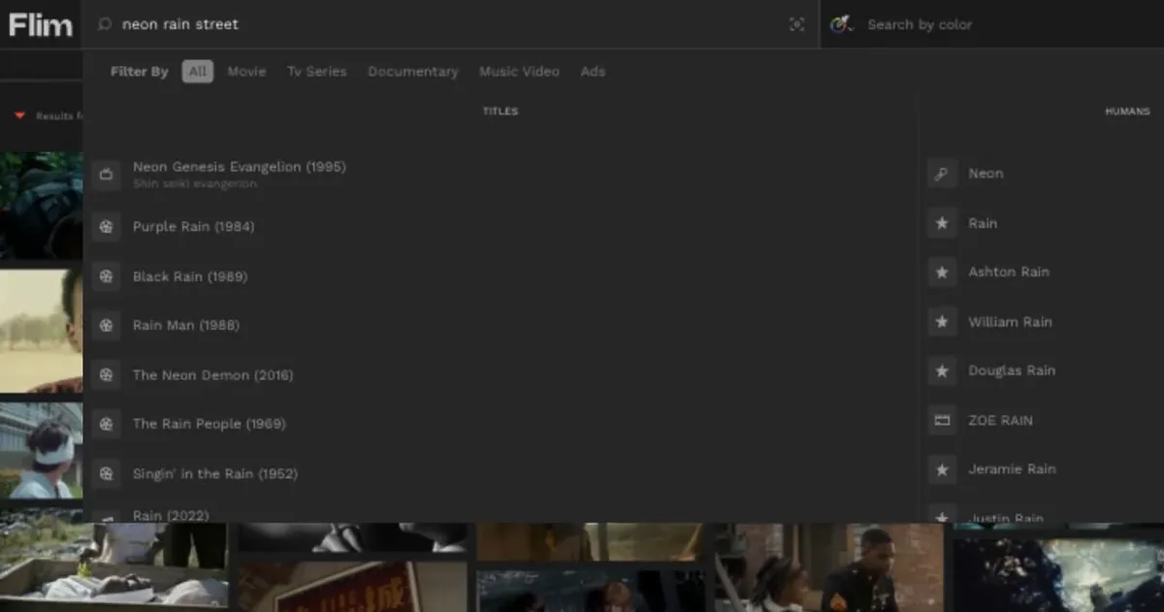Click film reel icon beside The Neon Demon
Screen dimensions: 1164x612
coord(107,374)
